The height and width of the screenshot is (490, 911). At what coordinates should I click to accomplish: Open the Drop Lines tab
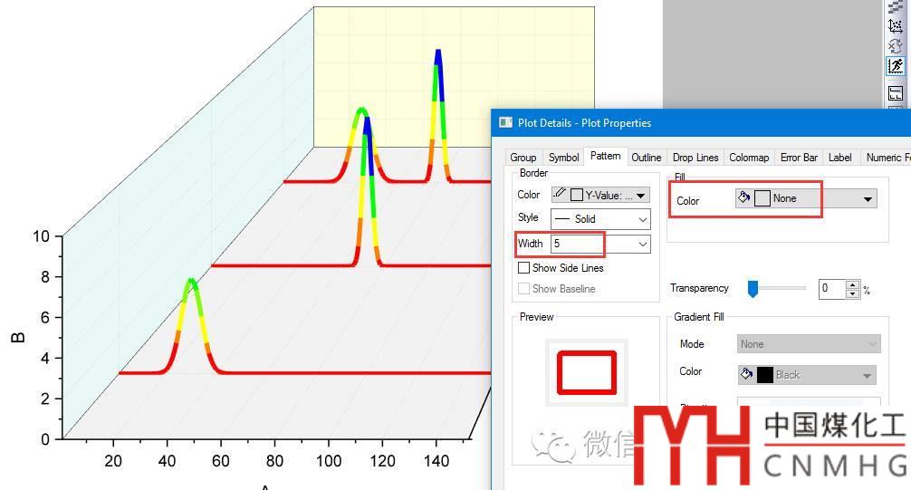695,158
